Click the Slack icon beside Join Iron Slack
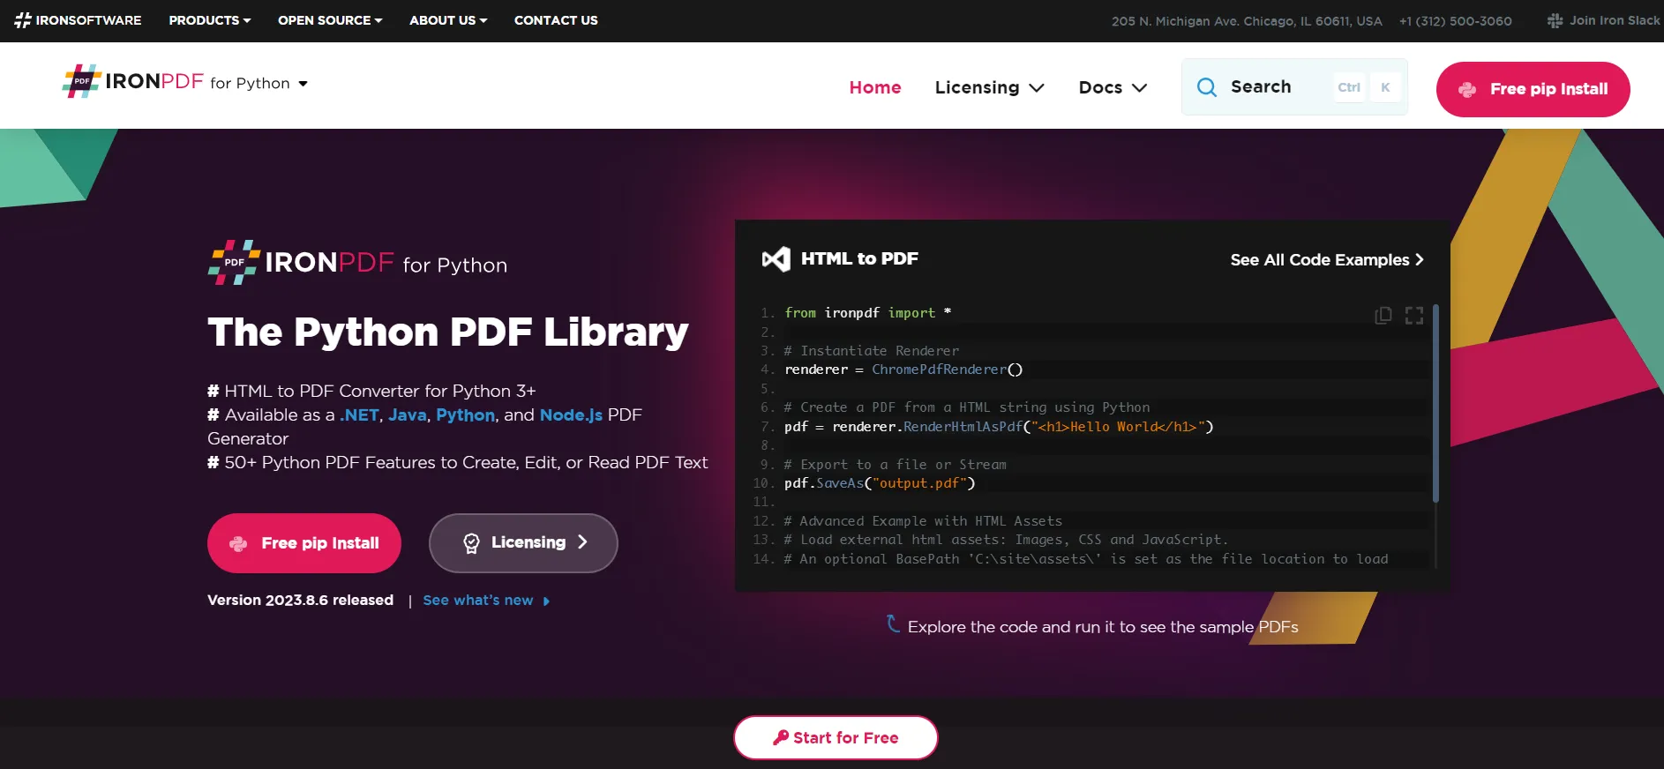 pos(1555,20)
